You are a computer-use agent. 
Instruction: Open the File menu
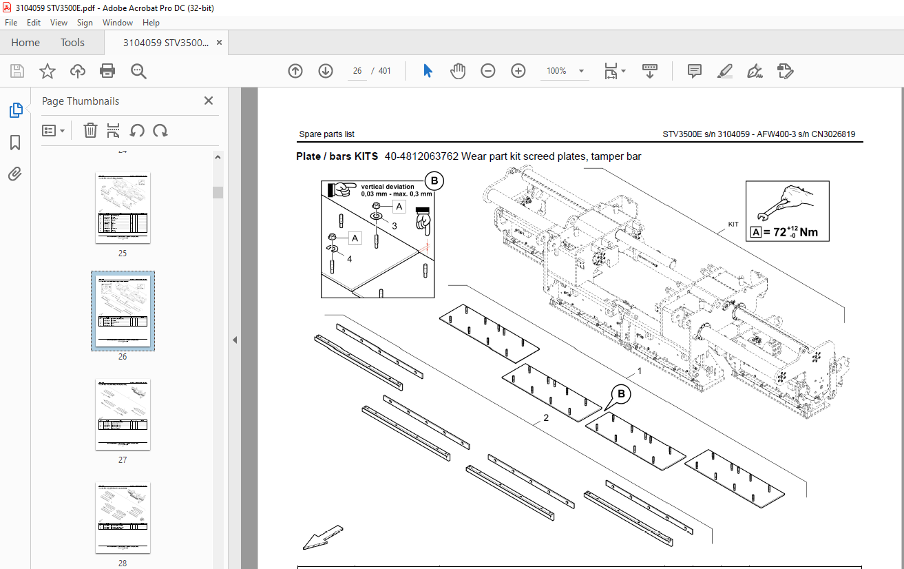[x=11, y=23]
